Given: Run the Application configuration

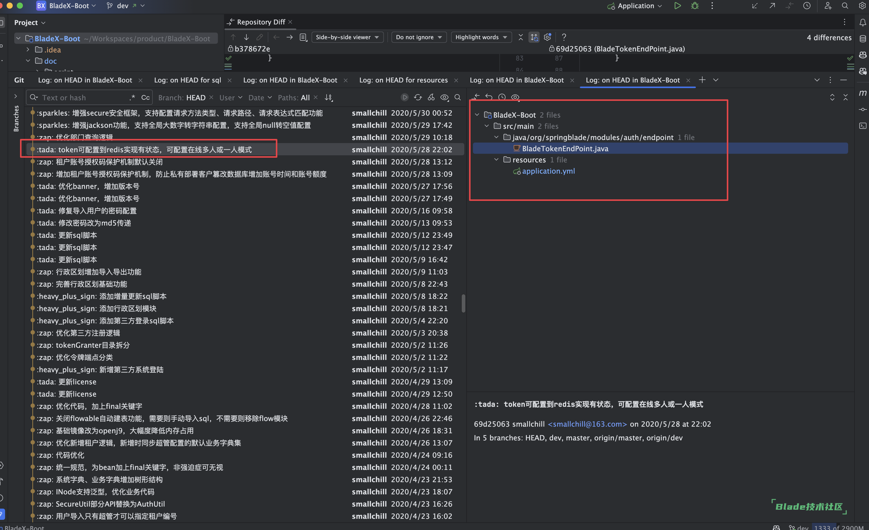Looking at the screenshot, I should click(677, 6).
